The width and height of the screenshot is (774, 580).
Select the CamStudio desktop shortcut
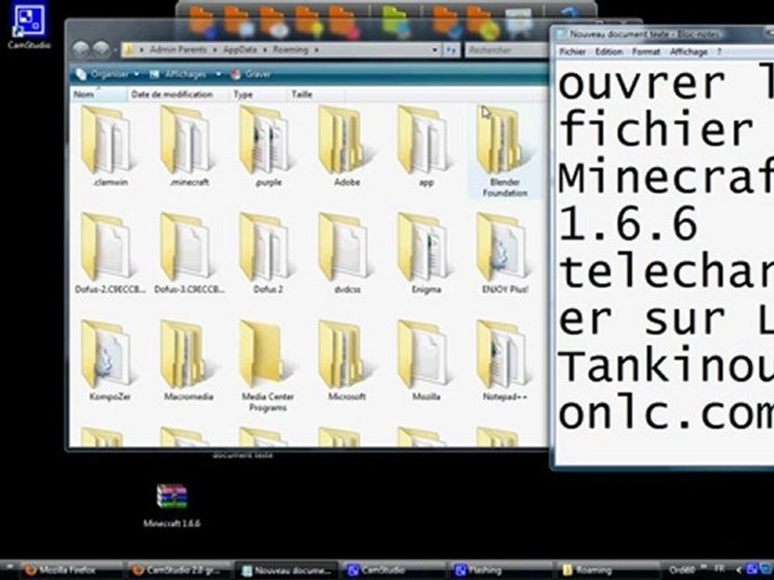tap(29, 26)
